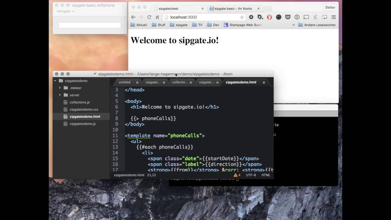
Task: Change the UTF-8 encoding in status bar
Action: pos(251,175)
